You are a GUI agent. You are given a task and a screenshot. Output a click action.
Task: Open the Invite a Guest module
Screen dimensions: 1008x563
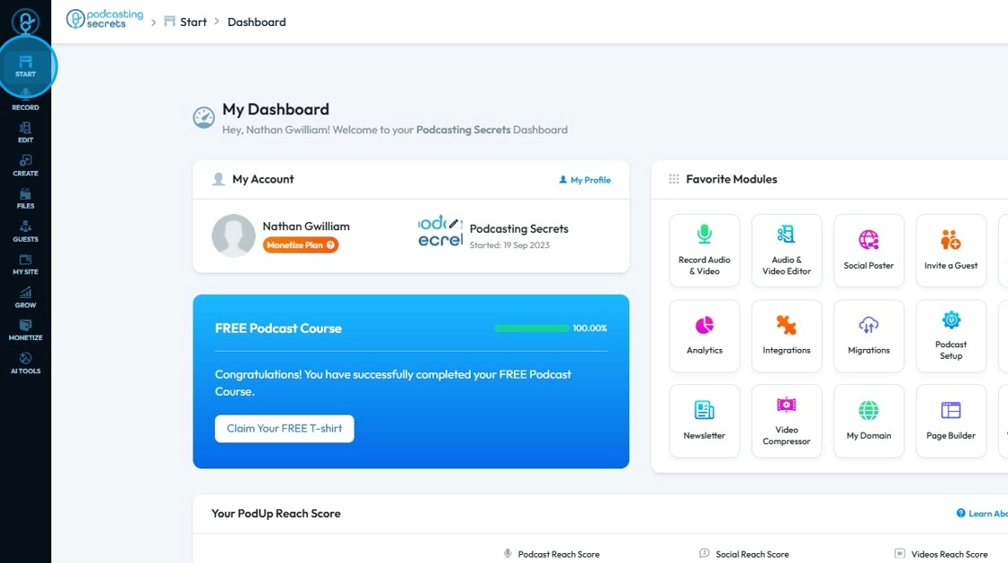[x=950, y=251]
